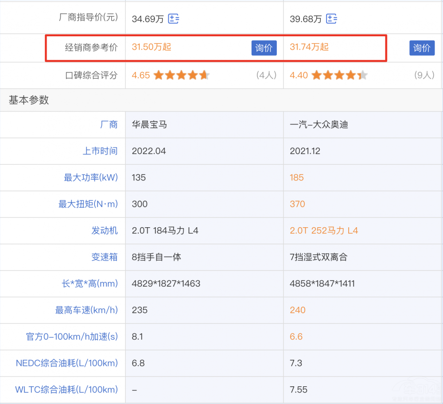The width and height of the screenshot is (443, 404).
Task: Click the calculator icon beside 34.69万
Action: point(174,19)
